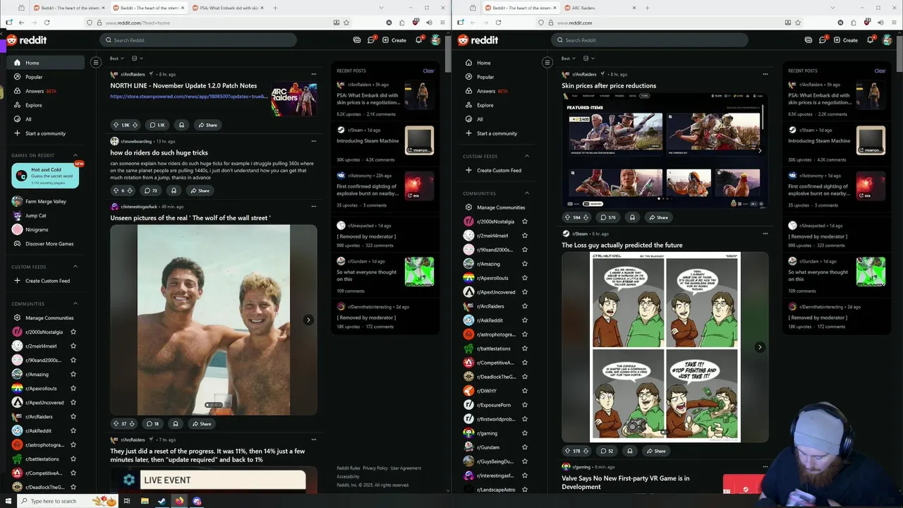Select Home in left sidebar
Image resolution: width=903 pixels, height=508 pixels.
(46, 63)
